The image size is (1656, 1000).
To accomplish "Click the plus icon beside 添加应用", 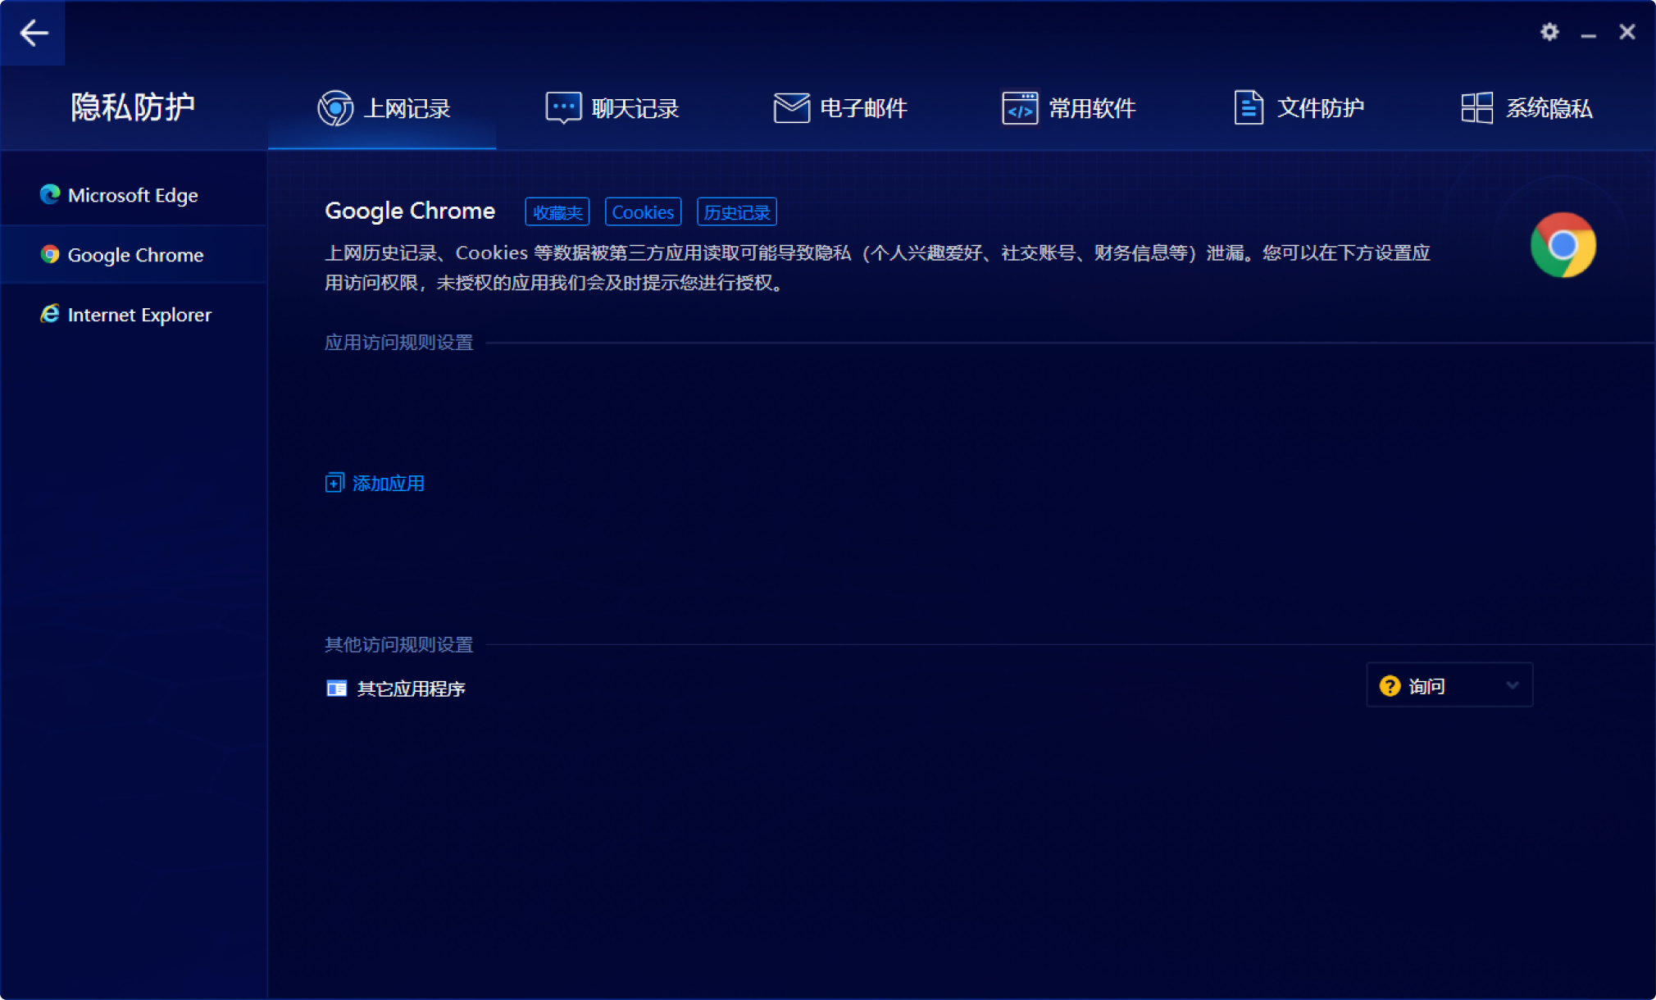I will [334, 483].
